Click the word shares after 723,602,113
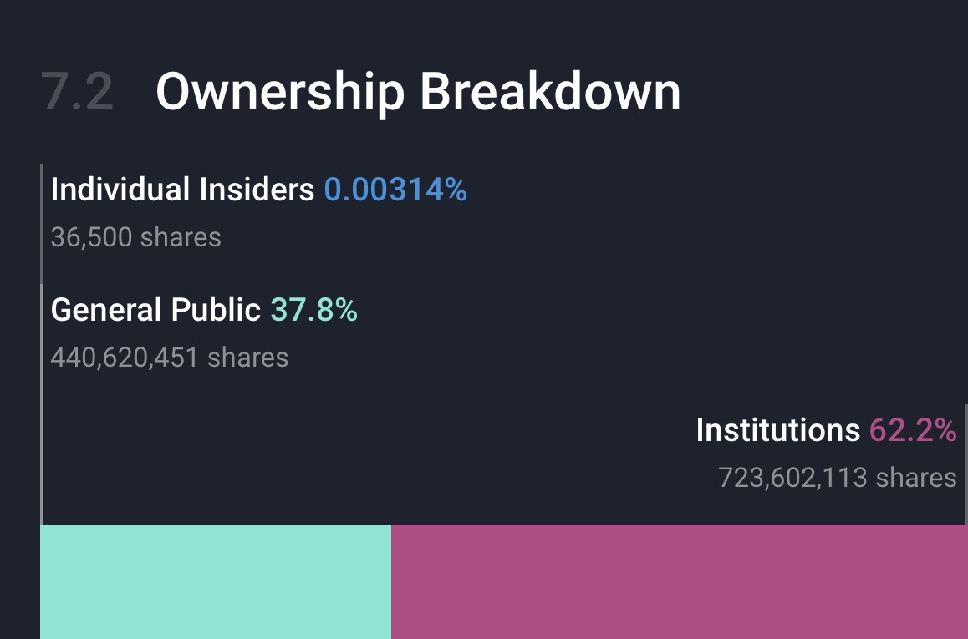968x639 pixels. click(916, 478)
